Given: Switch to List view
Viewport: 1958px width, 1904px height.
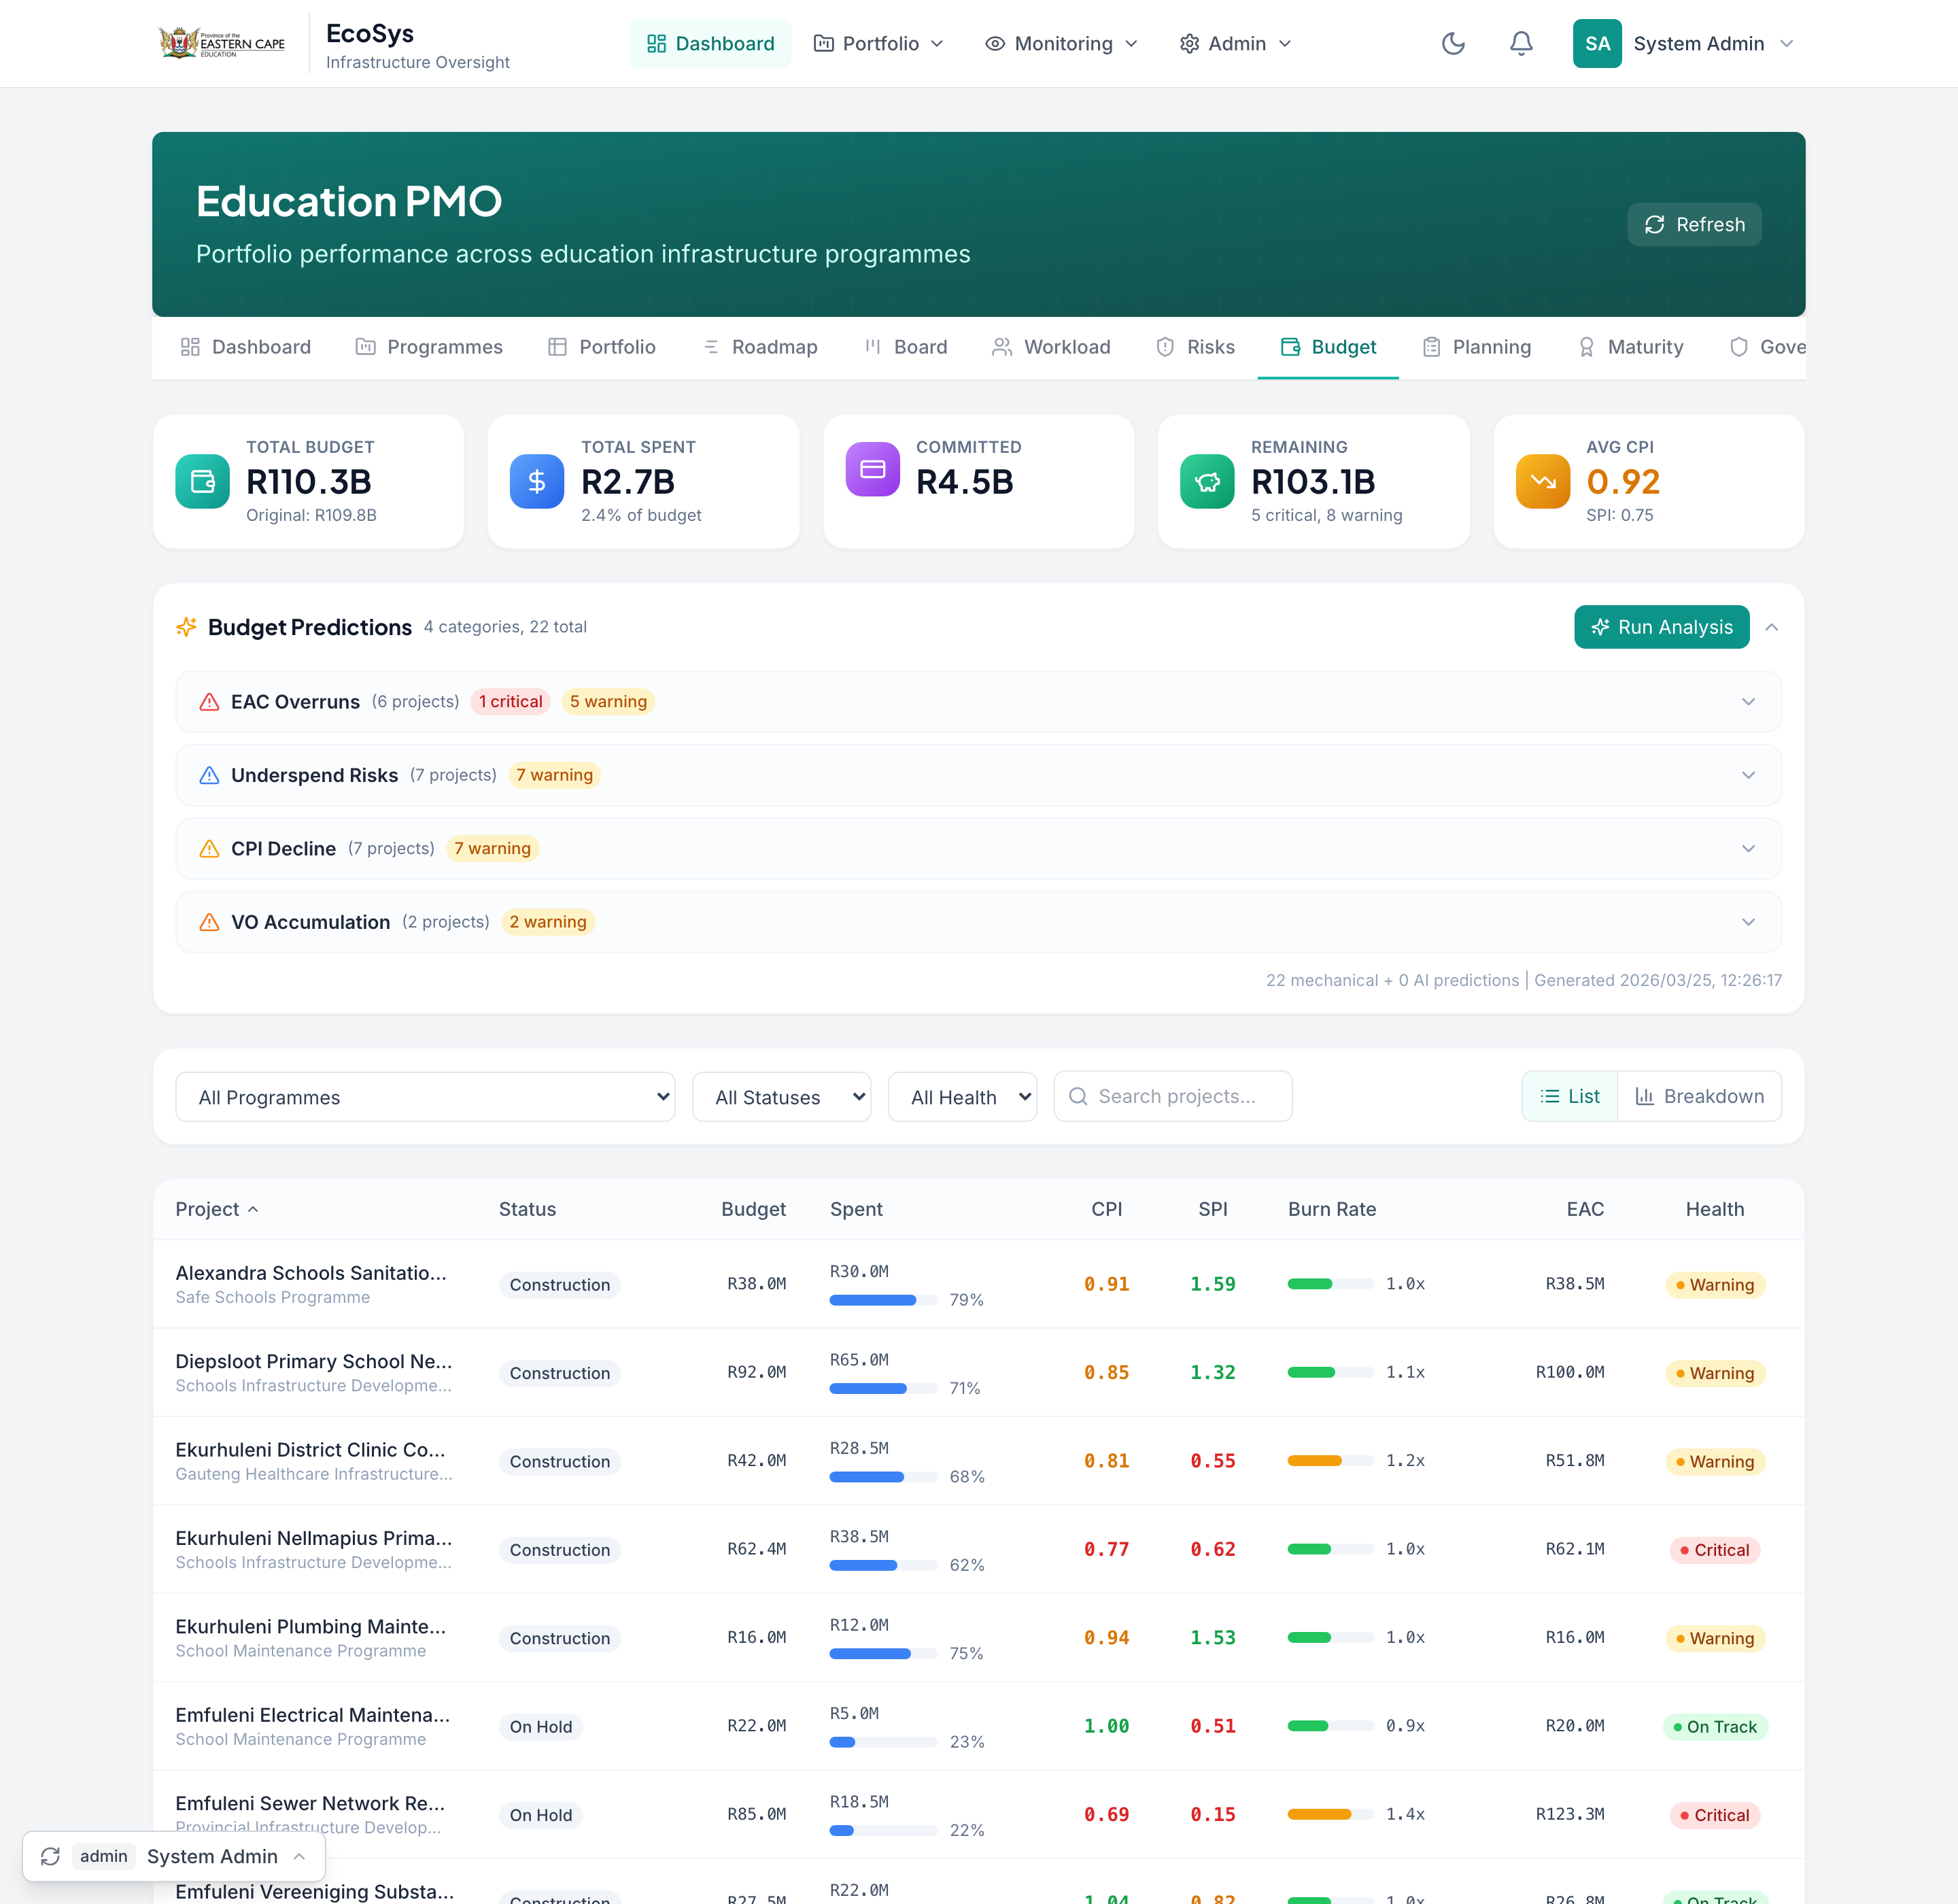Looking at the screenshot, I should point(1569,1096).
